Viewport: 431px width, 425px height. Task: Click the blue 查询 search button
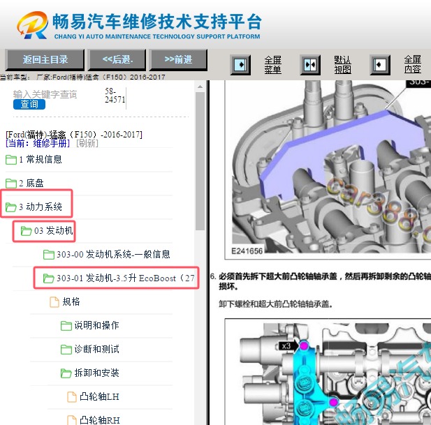tap(29, 104)
